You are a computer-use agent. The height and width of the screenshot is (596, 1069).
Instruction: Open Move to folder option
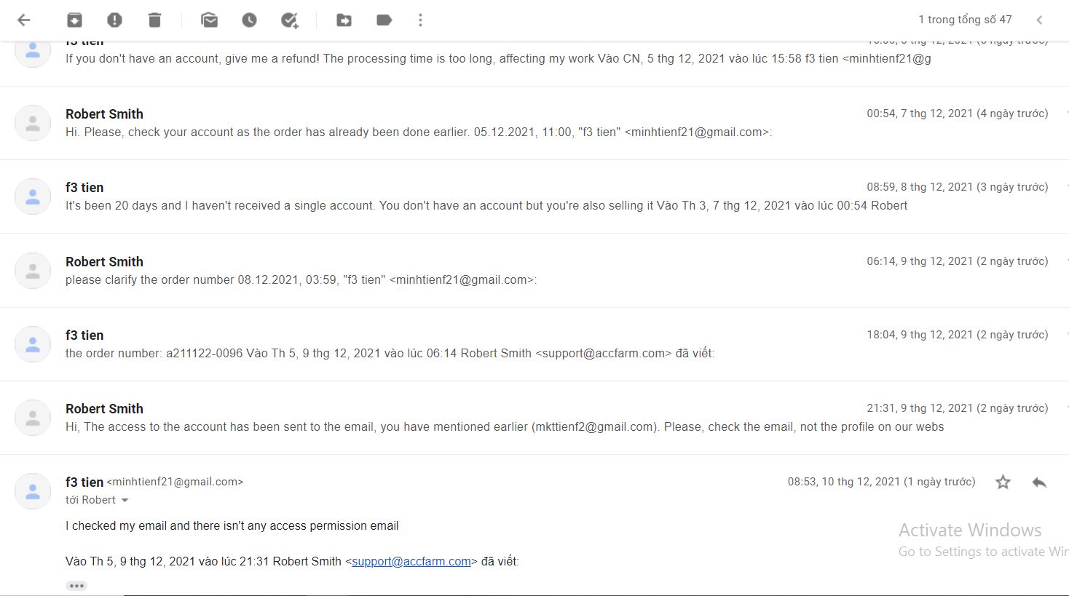coord(344,20)
